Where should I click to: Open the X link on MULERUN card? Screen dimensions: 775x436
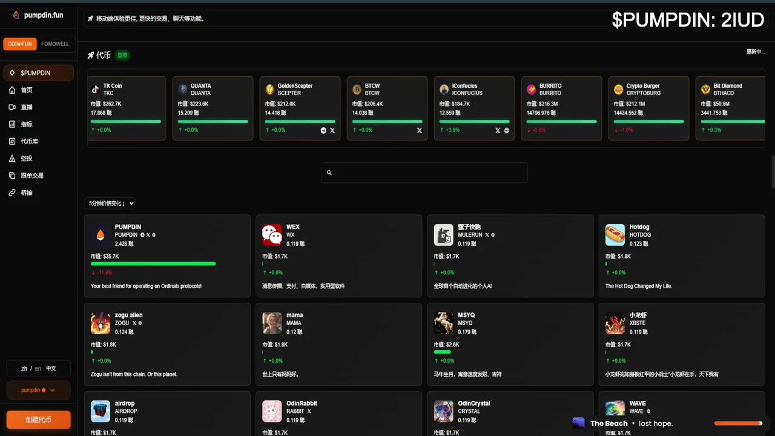tap(487, 235)
